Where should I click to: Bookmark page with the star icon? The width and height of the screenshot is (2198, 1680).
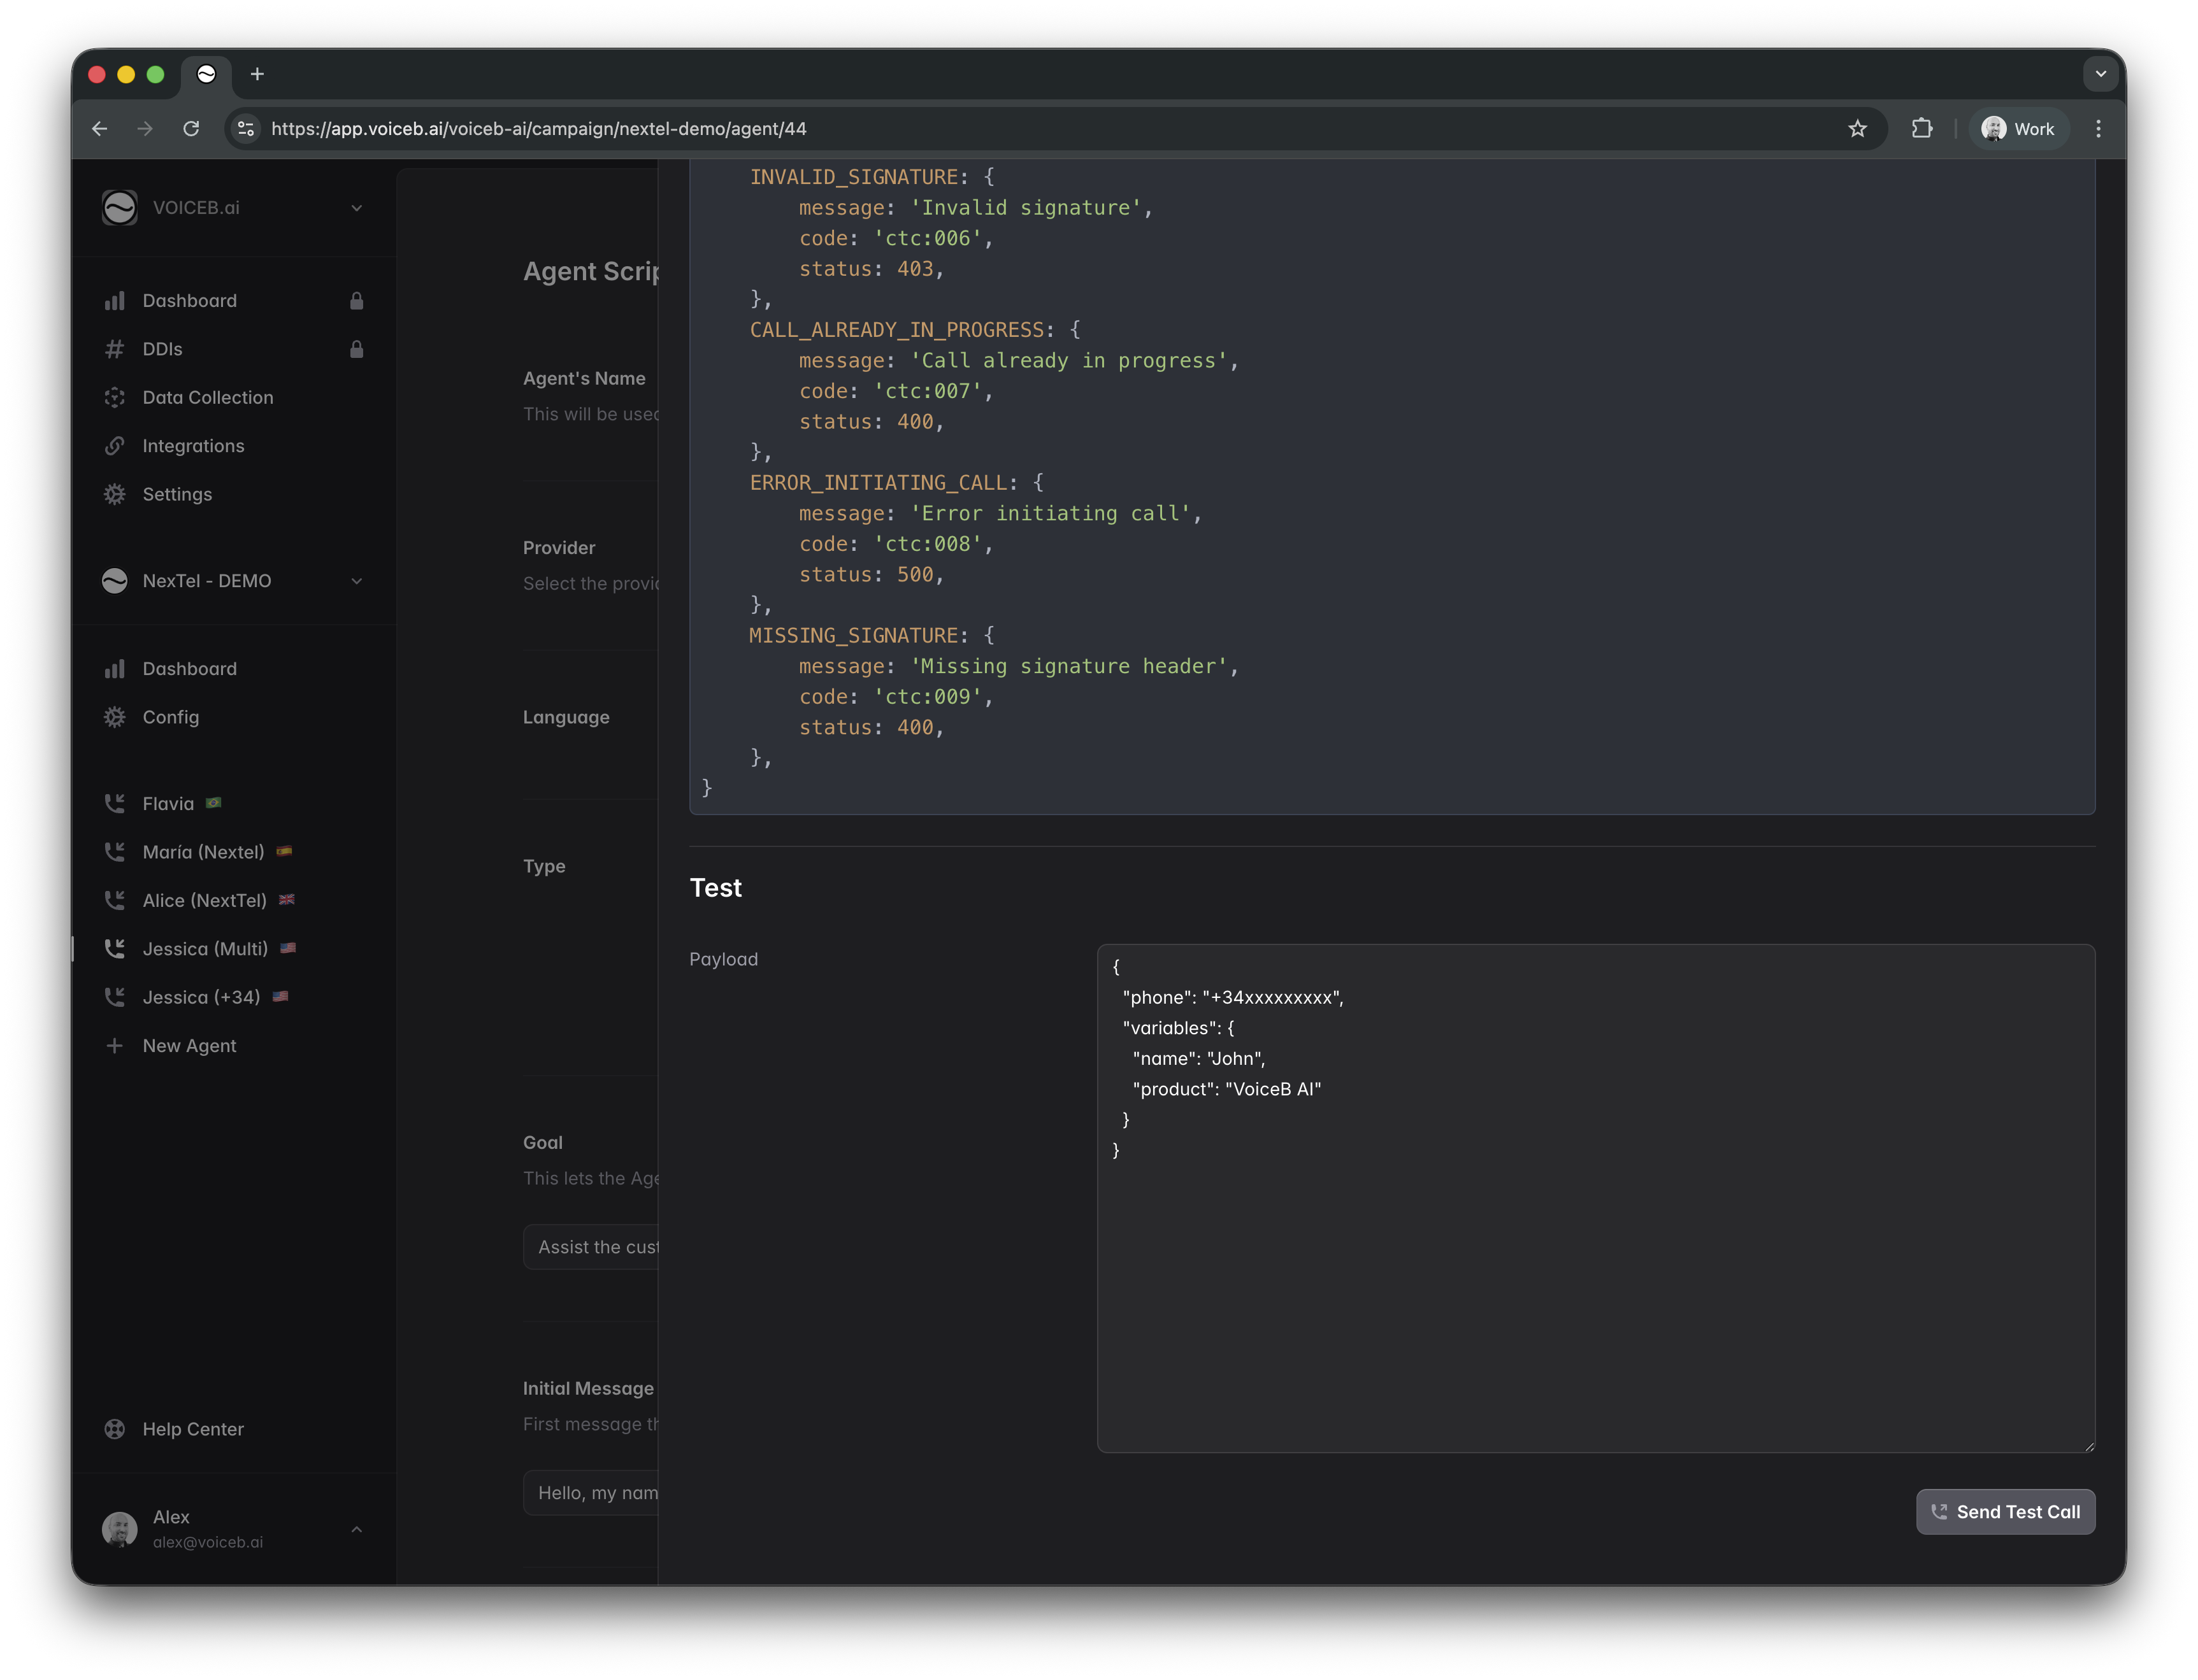[x=1857, y=129]
